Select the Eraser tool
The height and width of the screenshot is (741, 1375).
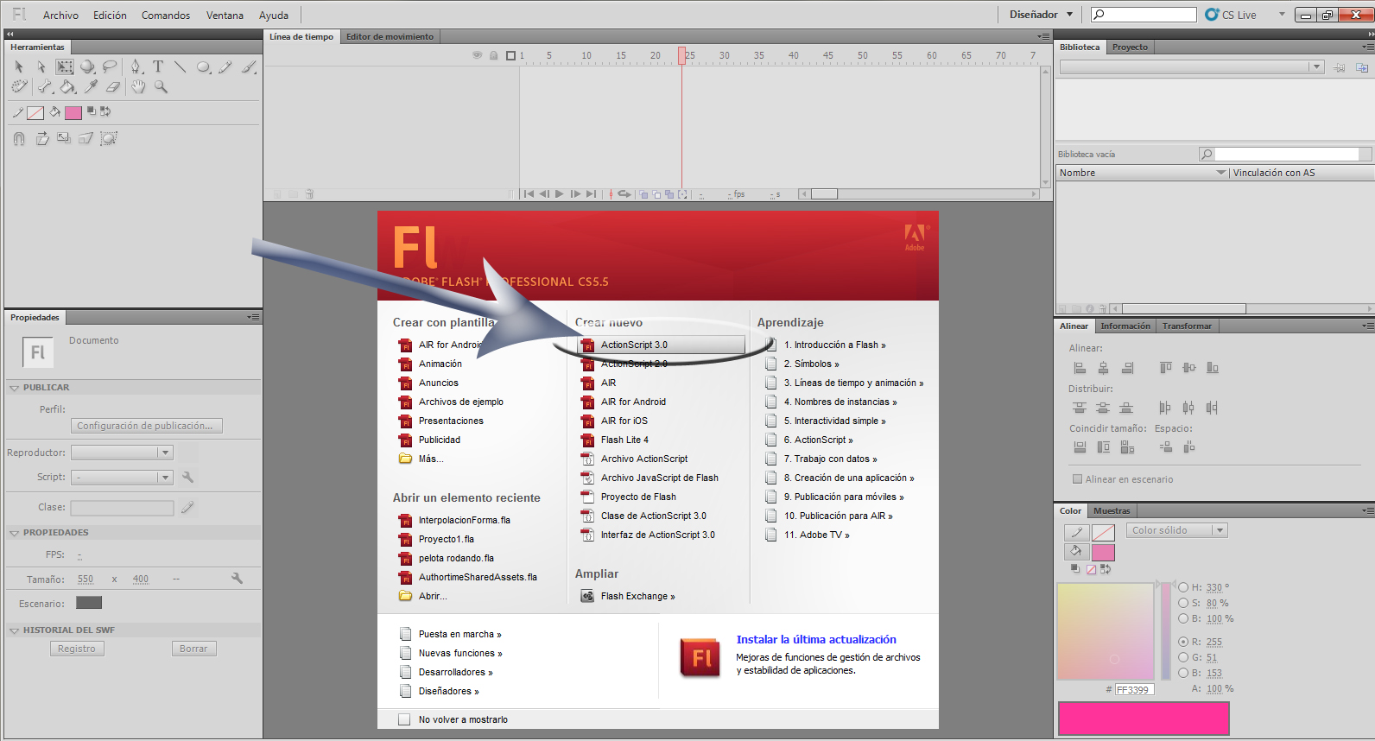click(x=113, y=86)
